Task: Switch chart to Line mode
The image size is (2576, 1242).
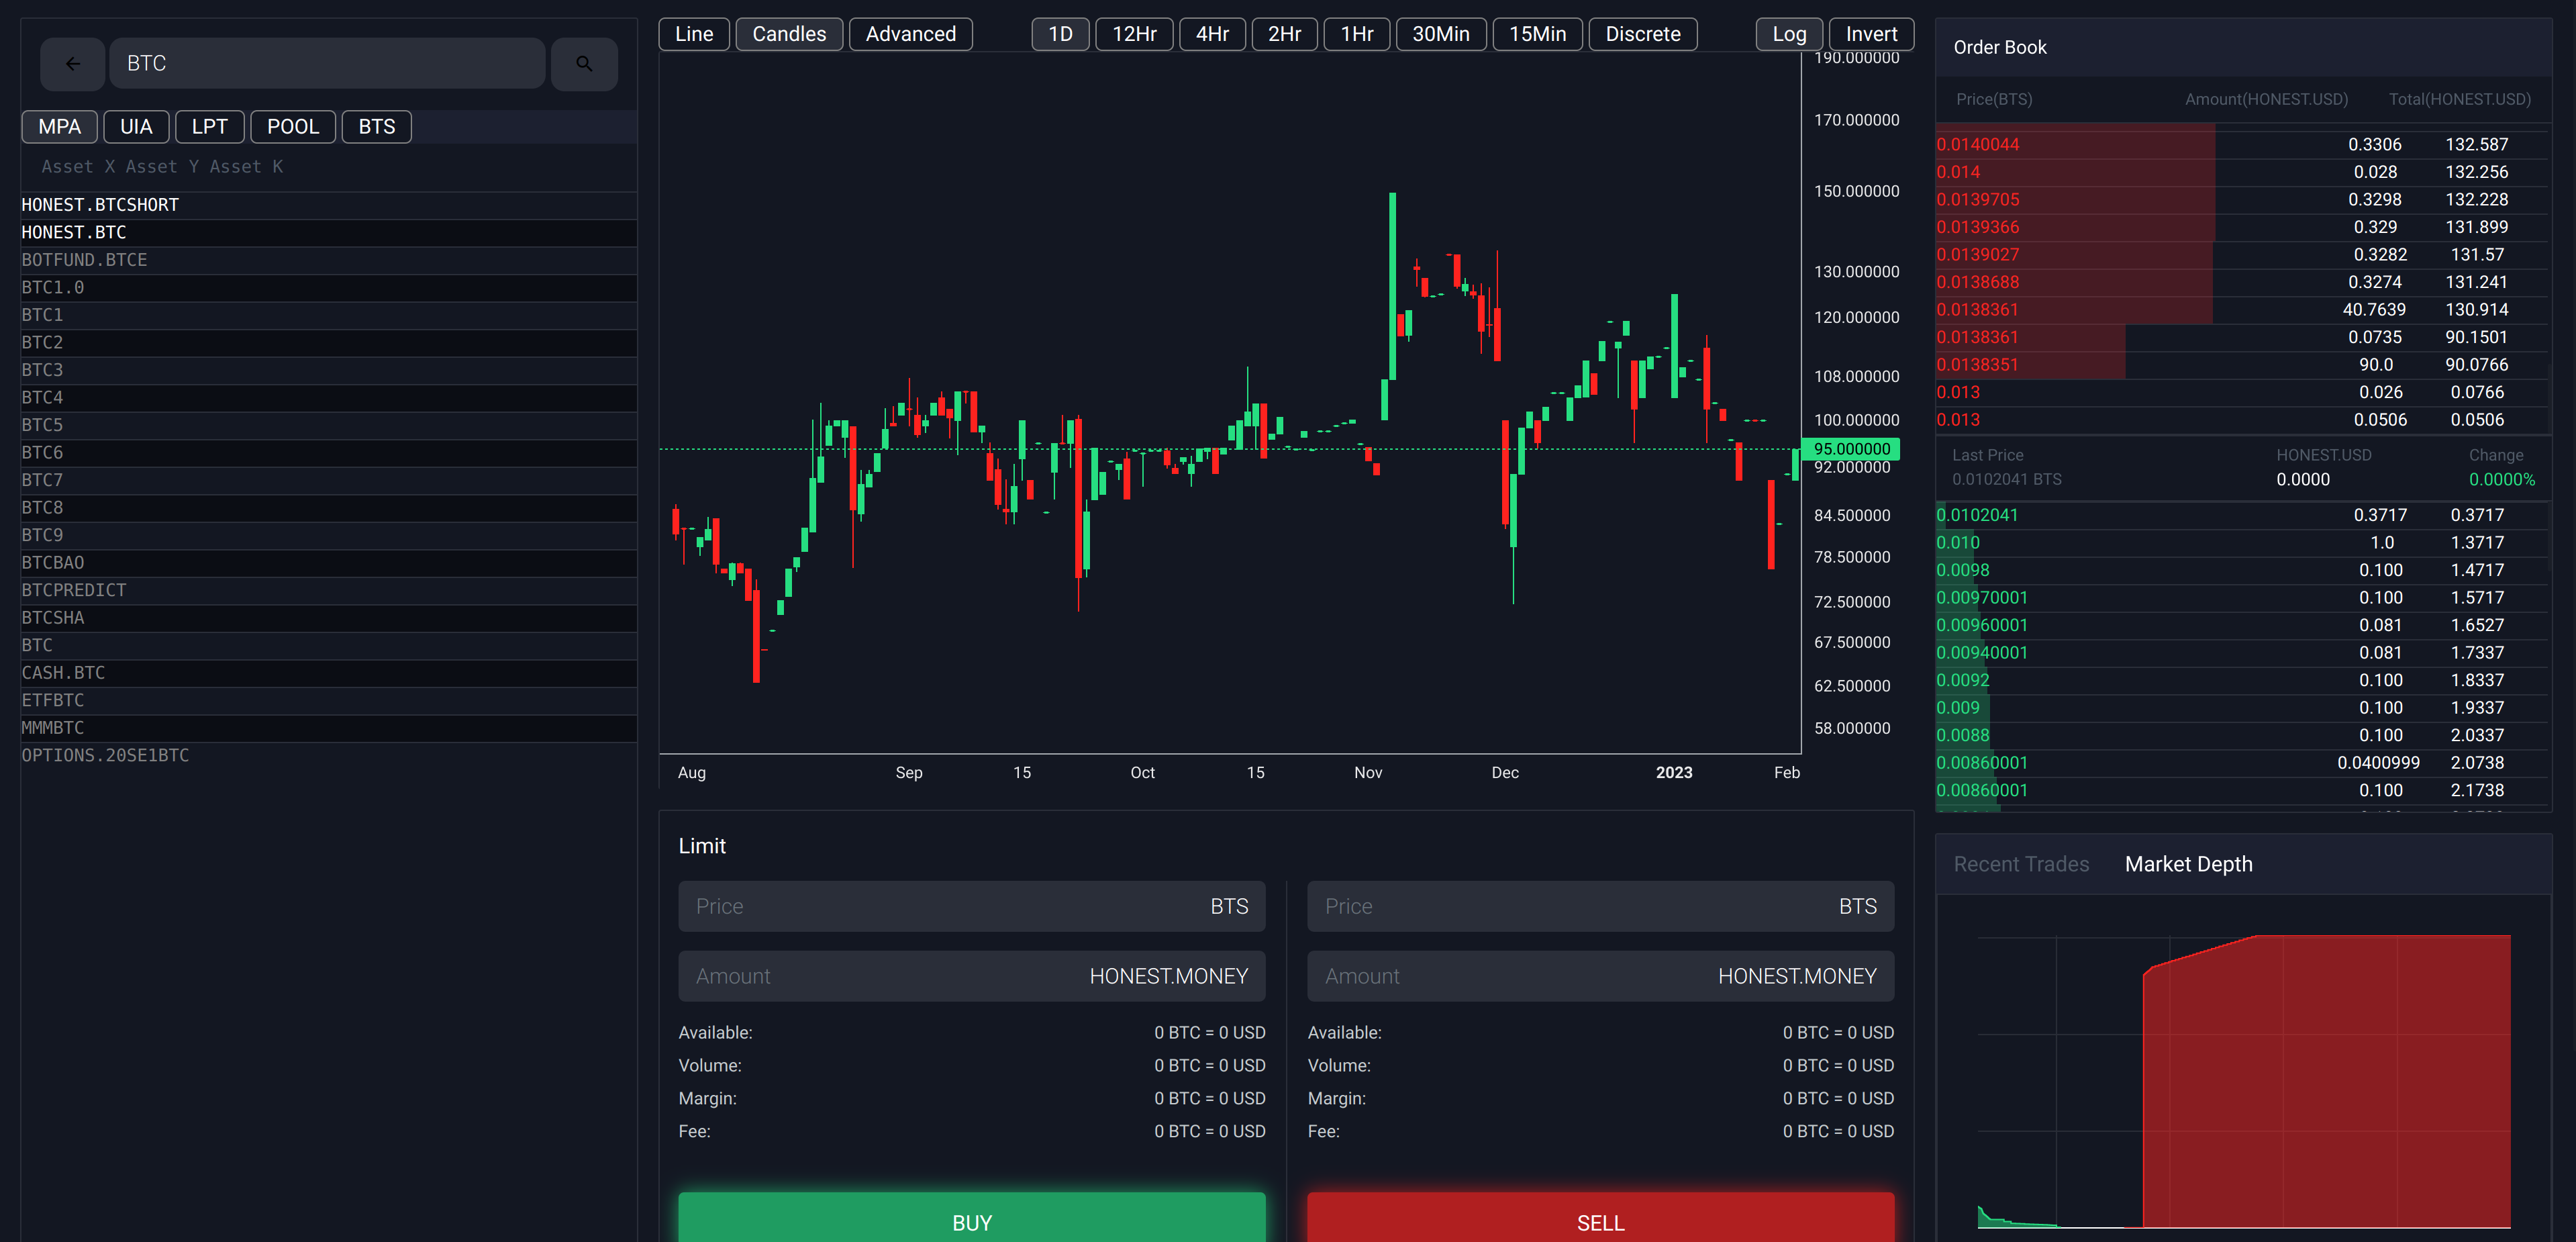Action: (x=693, y=34)
